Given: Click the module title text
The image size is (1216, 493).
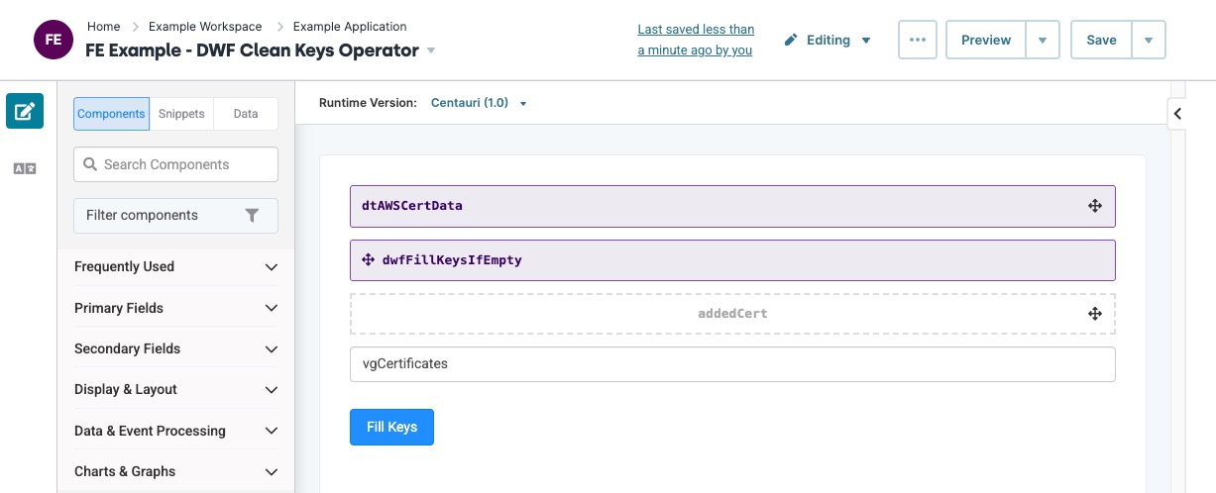Looking at the screenshot, I should pos(253,50).
